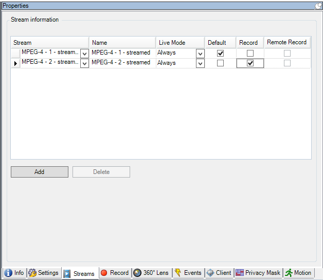
Task: Select row one using its row header
Action: point(15,53)
